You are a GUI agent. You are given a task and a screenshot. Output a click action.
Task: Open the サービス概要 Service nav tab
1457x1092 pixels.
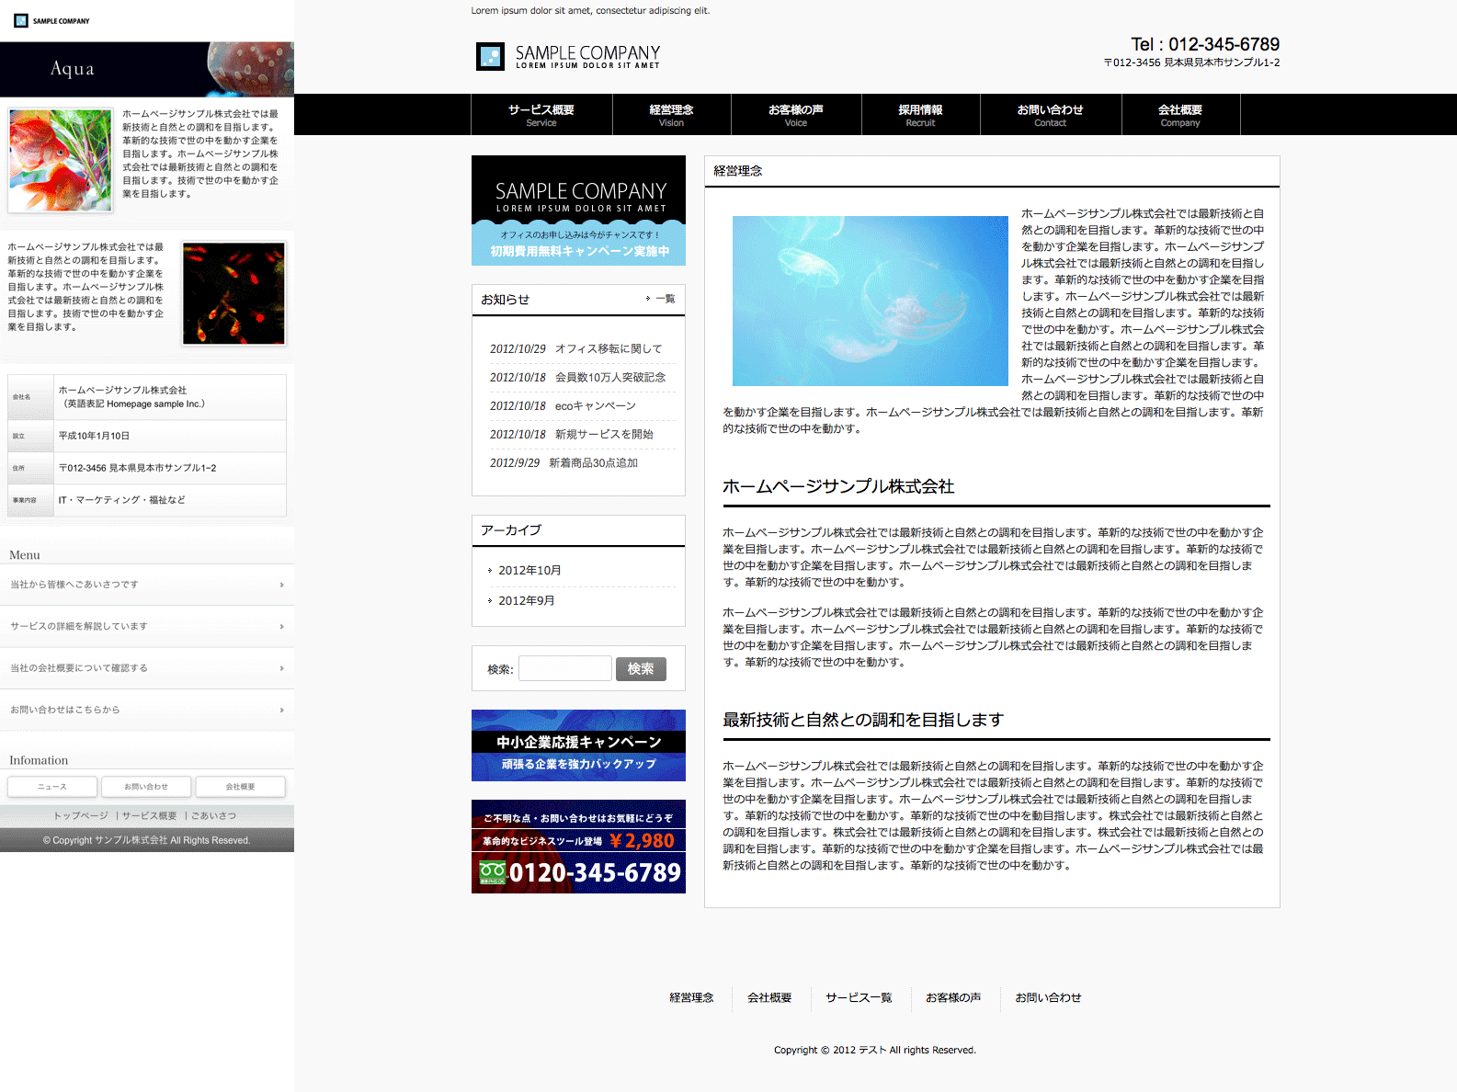(x=541, y=115)
